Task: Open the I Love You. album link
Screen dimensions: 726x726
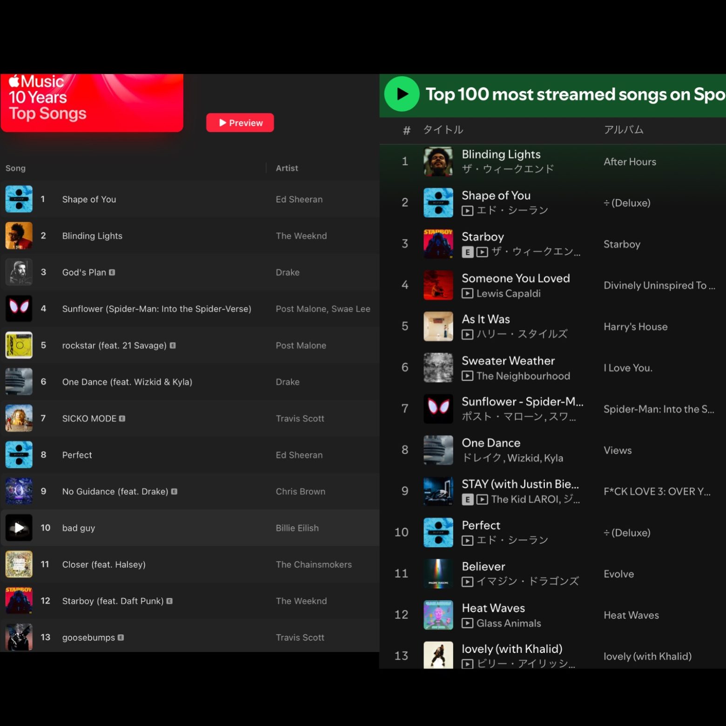Action: click(x=628, y=368)
